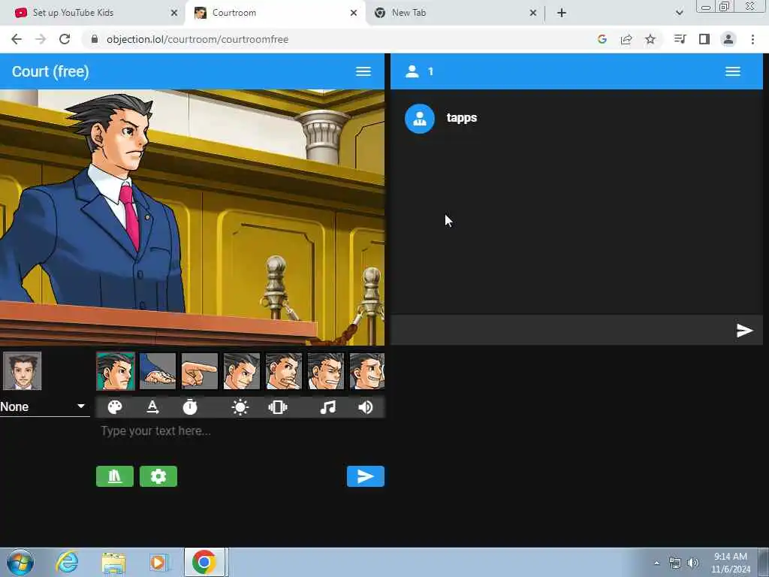Select the Courtroom browser tab
769x577 pixels.
(x=275, y=13)
